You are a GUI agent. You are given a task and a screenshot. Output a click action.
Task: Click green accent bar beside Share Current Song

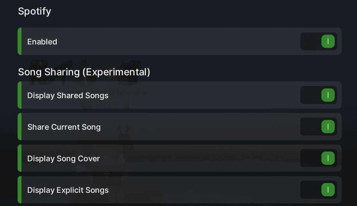pos(20,127)
